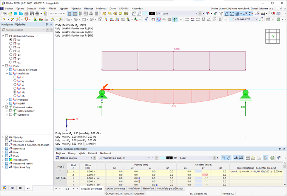Enable Informace v záhlaví checkbox
The height and width of the screenshot is (196, 287).
point(6,141)
